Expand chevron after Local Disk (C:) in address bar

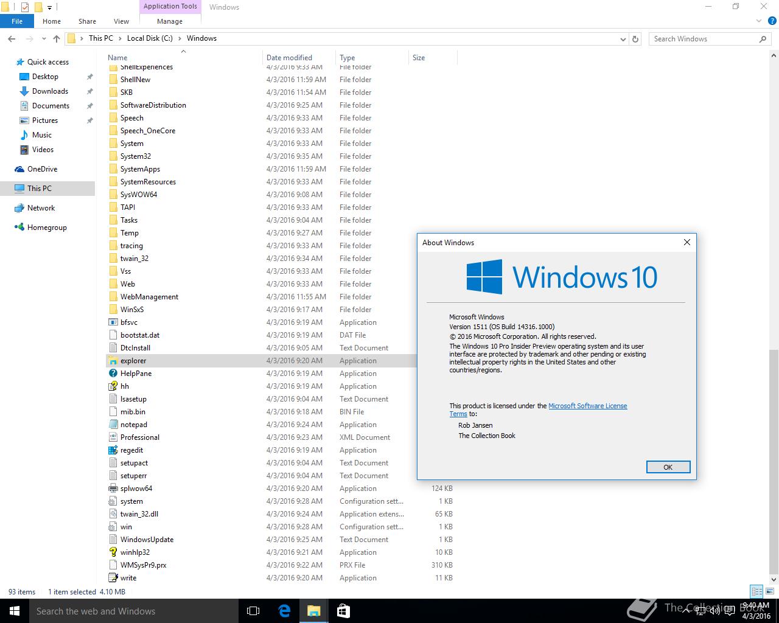(x=179, y=38)
